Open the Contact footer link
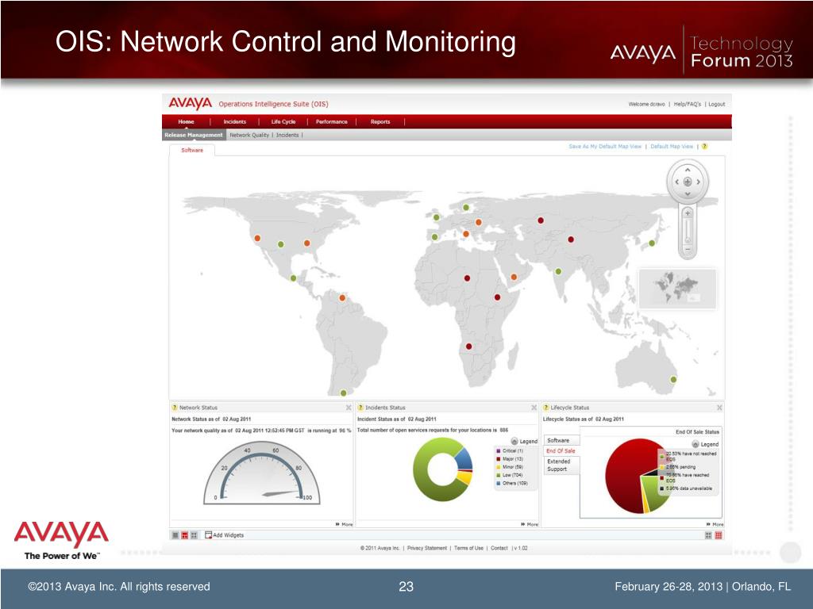This screenshot has height=609, width=813. pos(499,548)
